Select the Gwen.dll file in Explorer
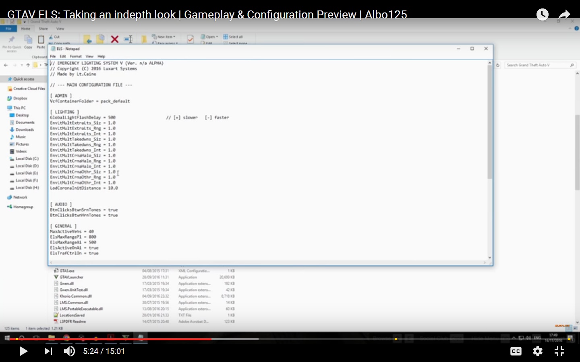The image size is (580, 362). 64,284
